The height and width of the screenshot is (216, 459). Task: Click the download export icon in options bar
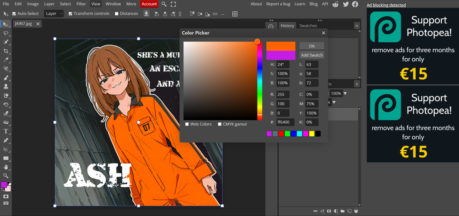coord(146,14)
